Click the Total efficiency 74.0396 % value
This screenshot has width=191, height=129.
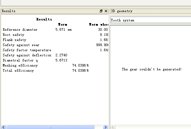tap(81, 70)
